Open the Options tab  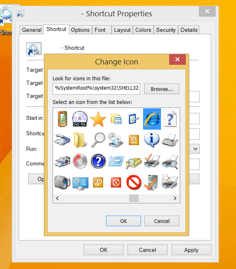click(x=80, y=30)
